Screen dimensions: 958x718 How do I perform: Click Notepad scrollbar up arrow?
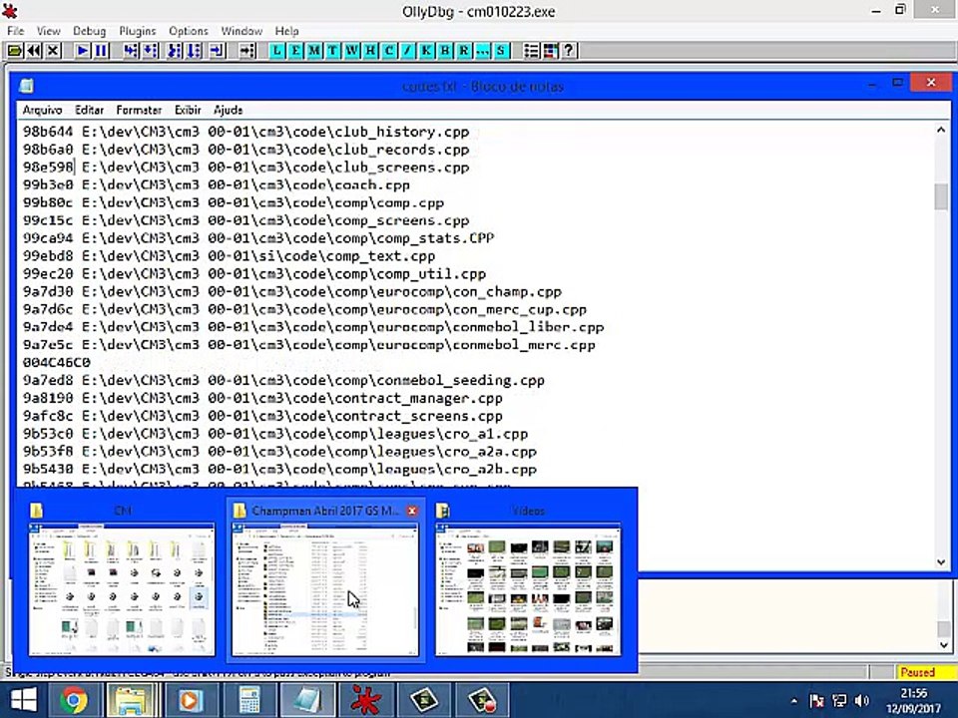[x=941, y=130]
